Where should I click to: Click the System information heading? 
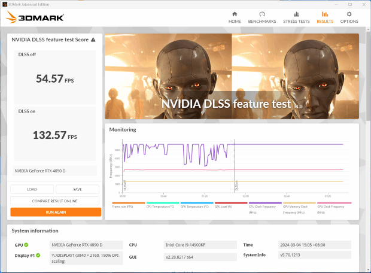(35, 230)
